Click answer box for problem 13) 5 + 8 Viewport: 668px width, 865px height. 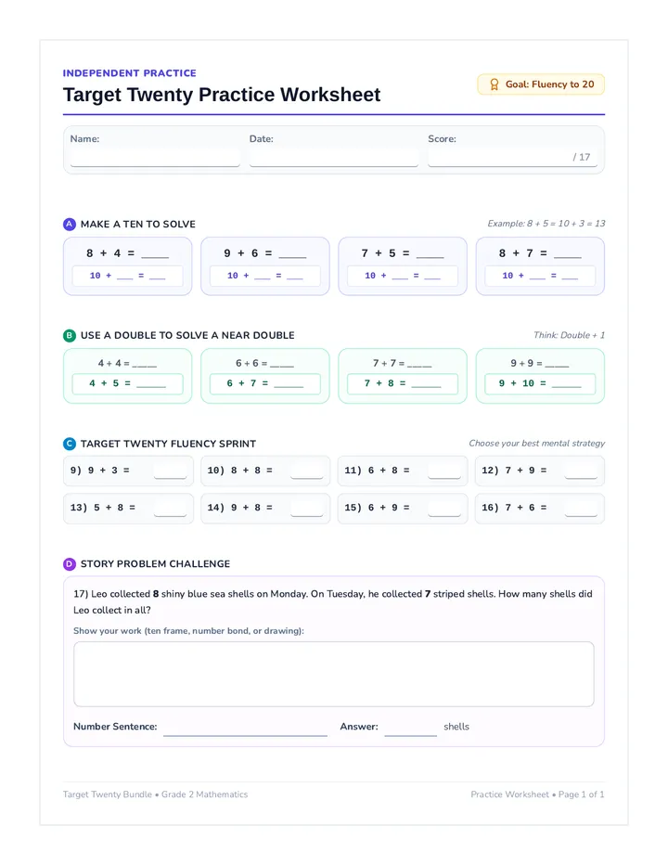170,508
